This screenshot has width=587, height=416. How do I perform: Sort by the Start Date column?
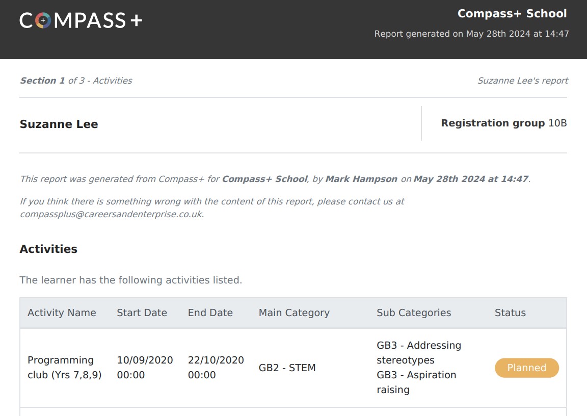(142, 313)
